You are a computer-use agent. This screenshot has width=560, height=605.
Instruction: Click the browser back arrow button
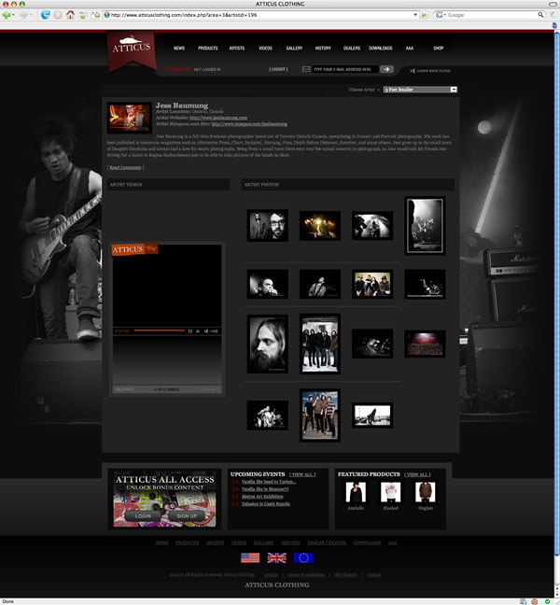[x=8, y=15]
